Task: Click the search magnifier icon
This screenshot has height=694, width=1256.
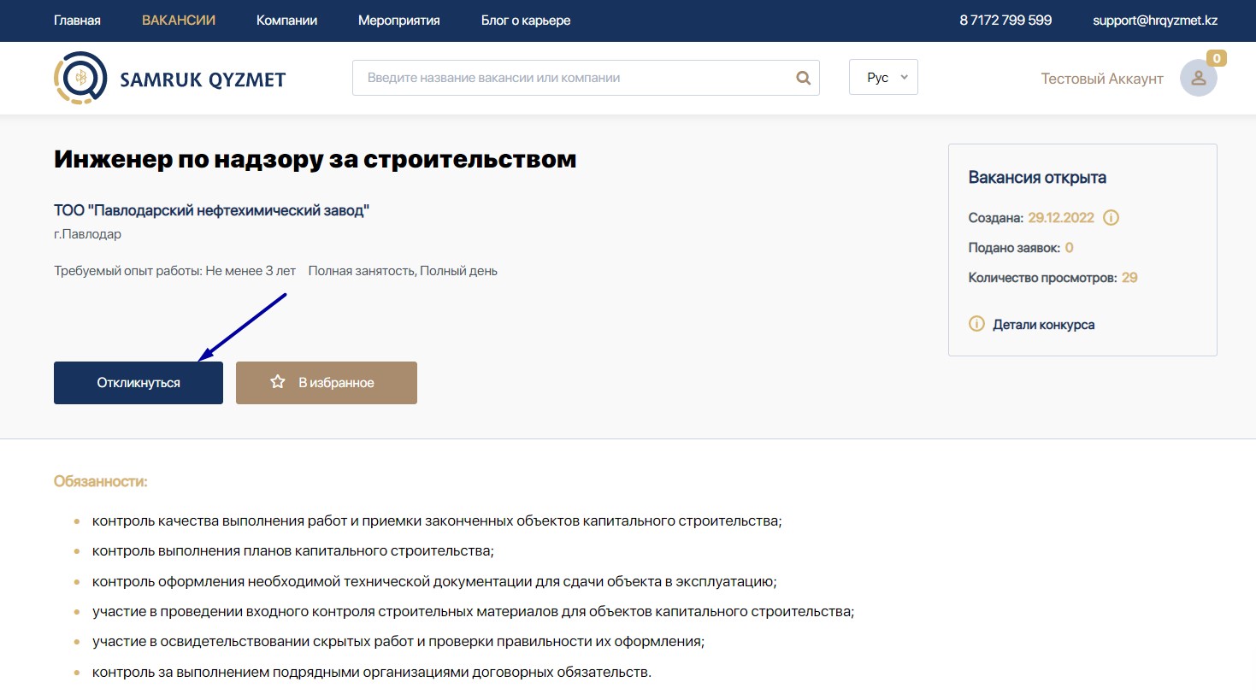Action: tap(803, 78)
